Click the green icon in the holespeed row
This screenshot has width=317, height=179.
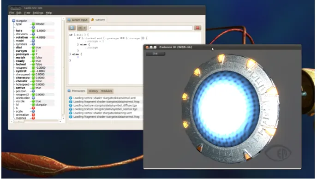(33, 84)
